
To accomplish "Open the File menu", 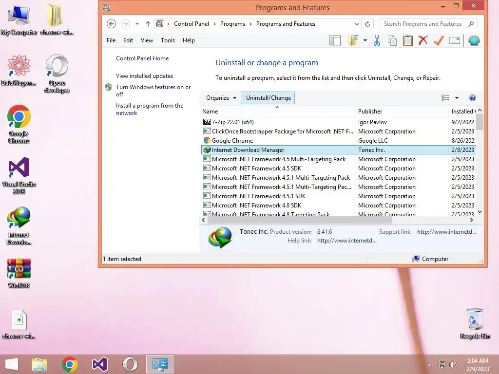I will pos(111,40).
